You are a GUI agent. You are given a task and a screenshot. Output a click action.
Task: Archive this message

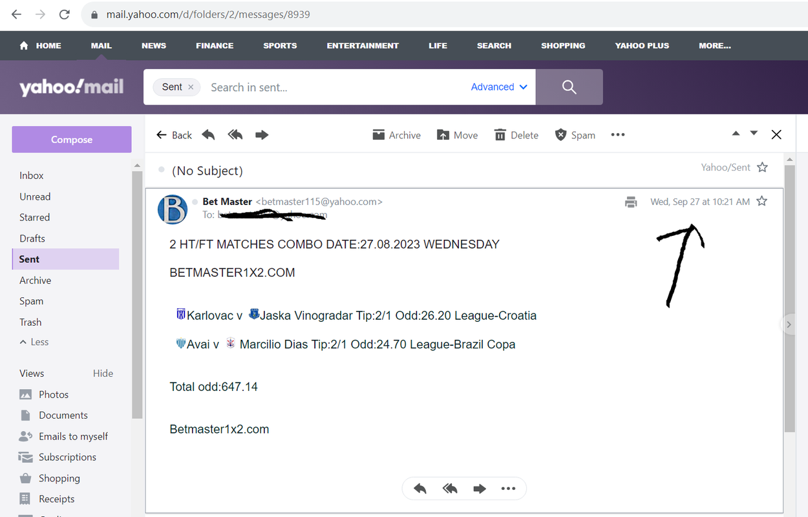[396, 135]
